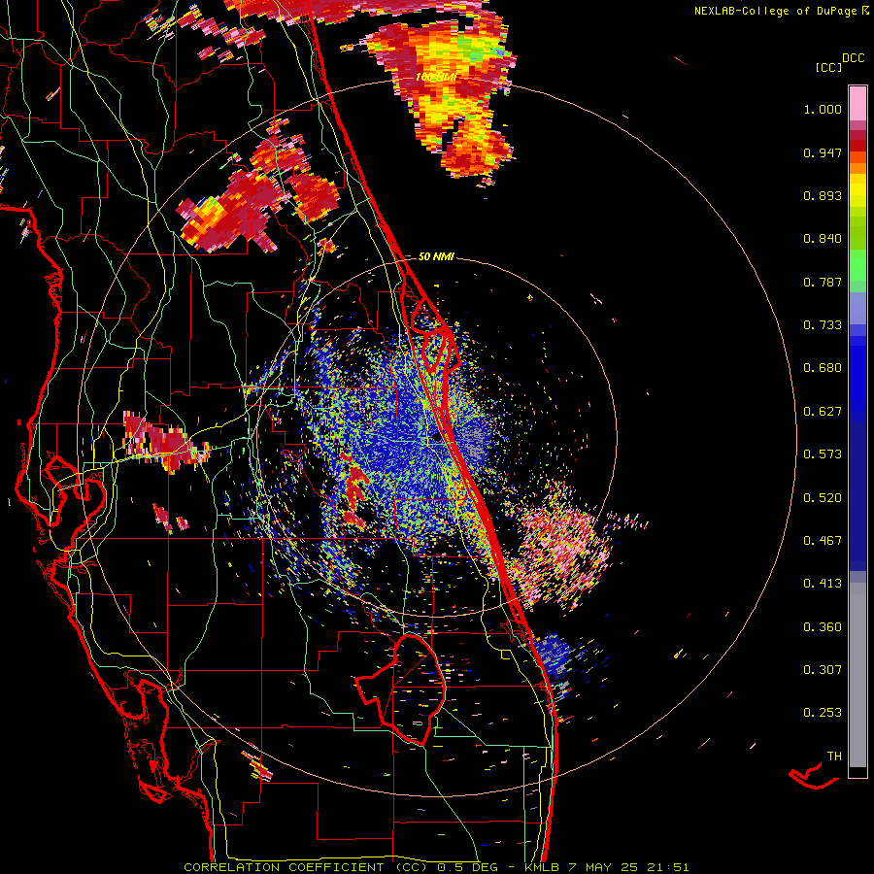
Task: Click the 0.947 scale value
Action: tap(823, 152)
